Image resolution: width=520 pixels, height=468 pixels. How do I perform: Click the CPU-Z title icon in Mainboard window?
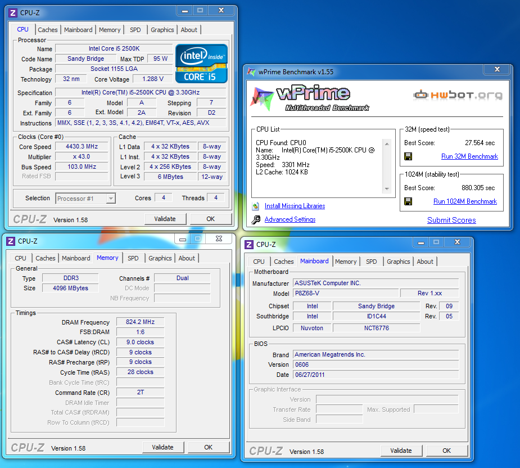point(248,245)
